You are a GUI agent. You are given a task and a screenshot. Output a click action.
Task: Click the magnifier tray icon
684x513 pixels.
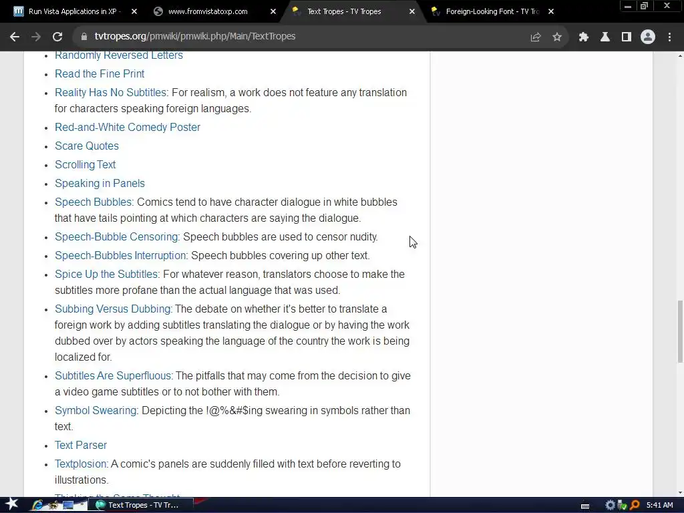(635, 505)
